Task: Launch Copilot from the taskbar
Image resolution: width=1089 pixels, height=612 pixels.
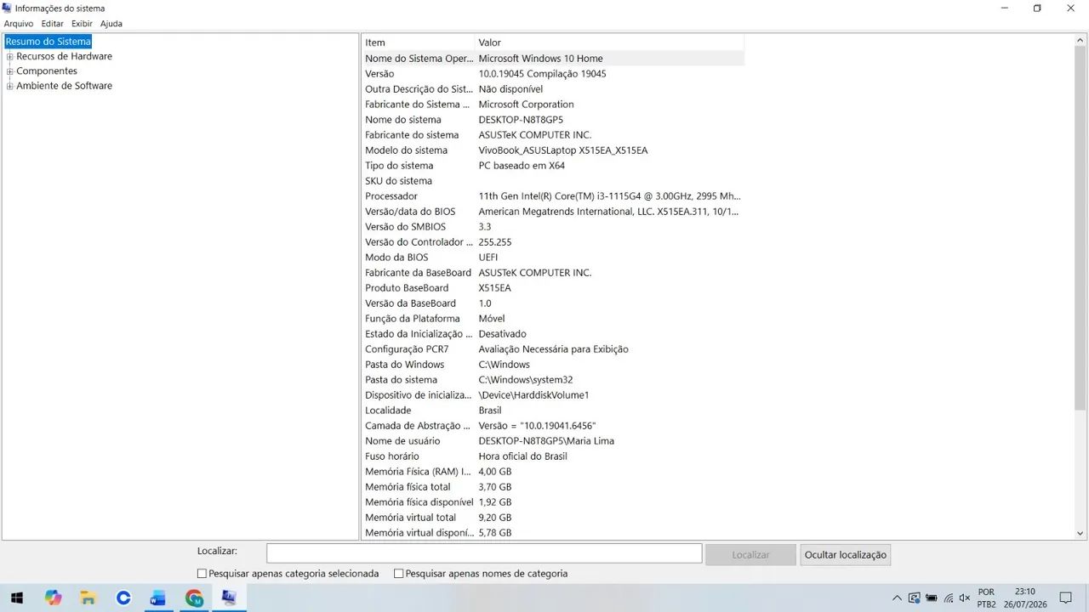Action: 54,598
